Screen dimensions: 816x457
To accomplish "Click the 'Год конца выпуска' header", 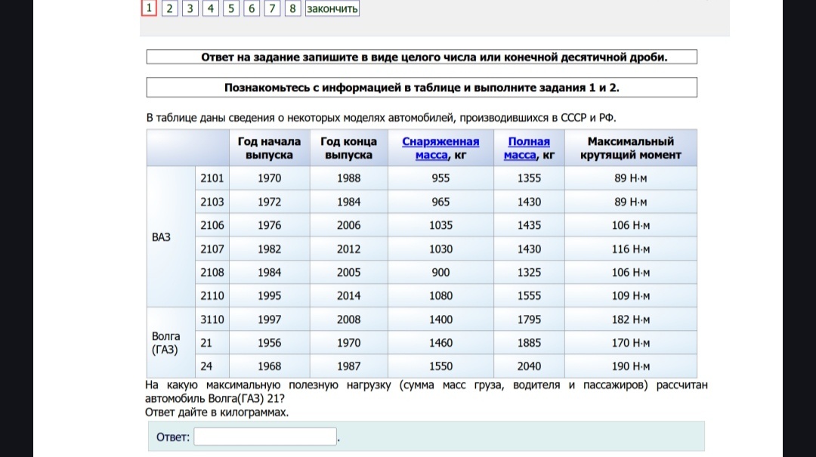I will pyautogui.click(x=348, y=148).
